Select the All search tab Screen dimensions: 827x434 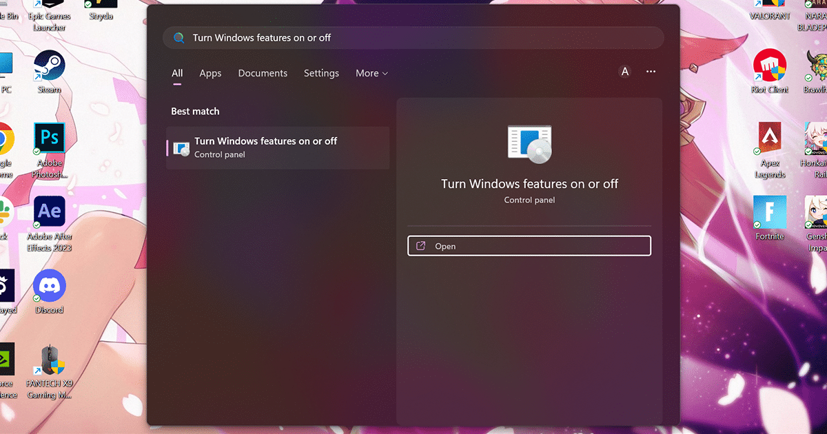177,73
